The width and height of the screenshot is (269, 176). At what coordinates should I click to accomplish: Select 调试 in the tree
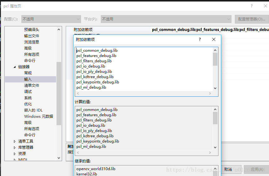[x=28, y=91]
